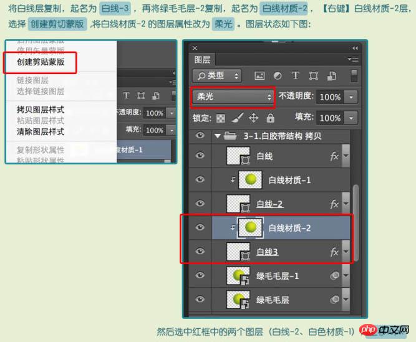416x342 pixels.
Task: Choose 拷贝图层样式 in the context menu
Action: (41, 110)
